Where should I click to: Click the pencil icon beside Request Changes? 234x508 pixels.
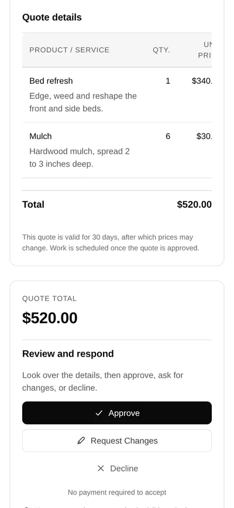[x=81, y=441]
